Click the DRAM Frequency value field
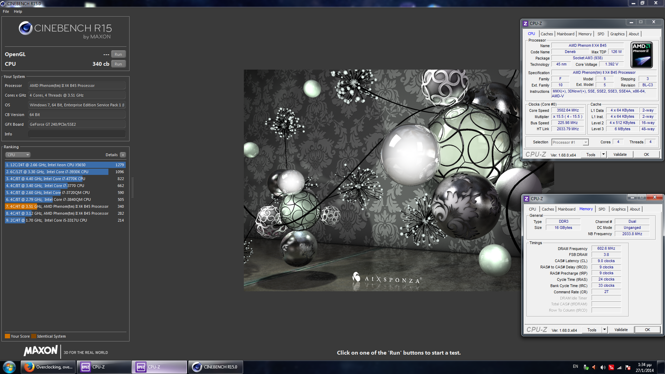This screenshot has width=665, height=374. pyautogui.click(x=606, y=249)
